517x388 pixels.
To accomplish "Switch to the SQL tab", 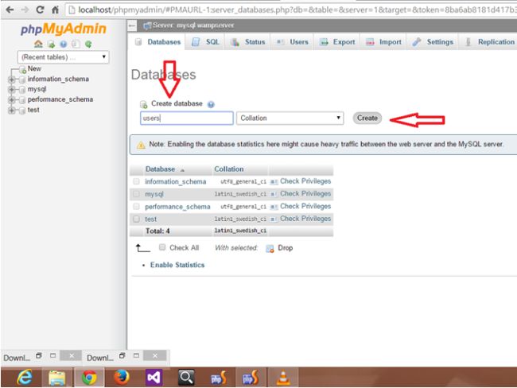I will coord(205,42).
